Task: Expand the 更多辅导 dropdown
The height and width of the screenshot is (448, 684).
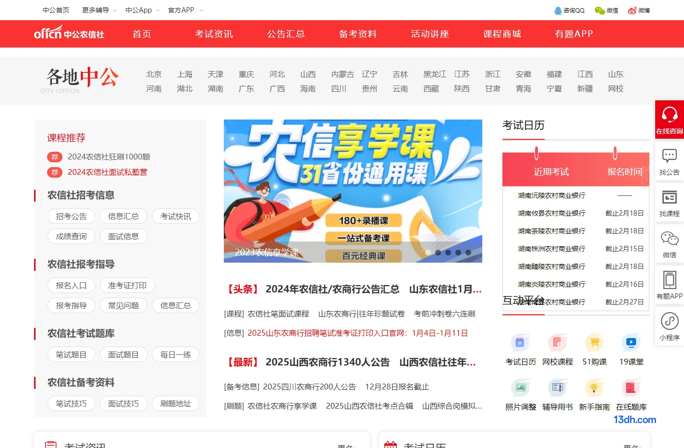Action: 99,10
